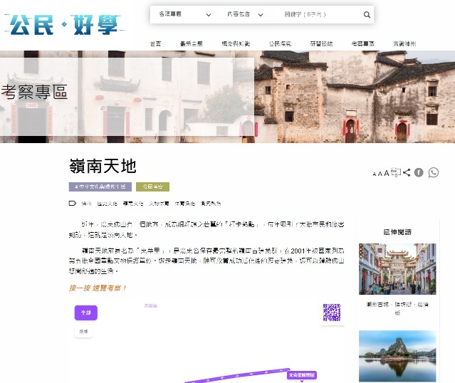
Task: Click the fifth keyword tag
Action: [184, 204]
